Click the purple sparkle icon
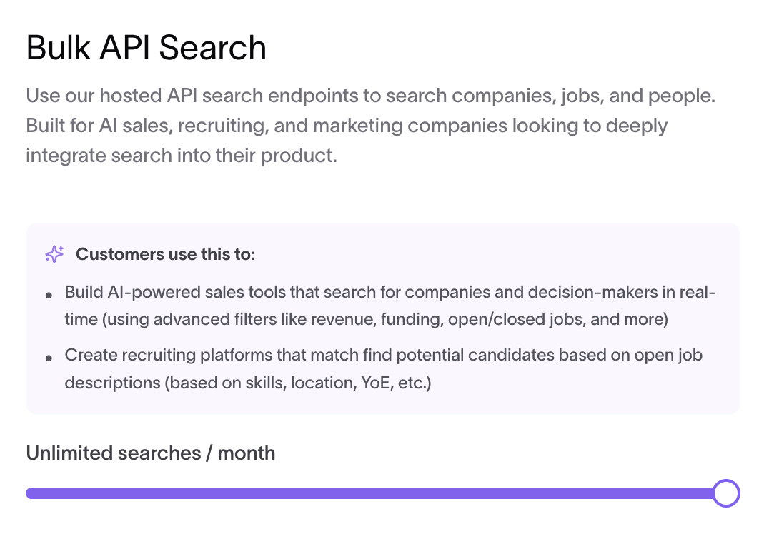769x544 pixels. click(54, 254)
